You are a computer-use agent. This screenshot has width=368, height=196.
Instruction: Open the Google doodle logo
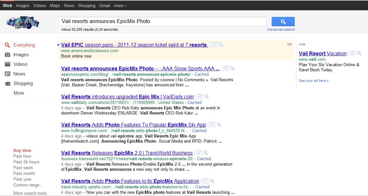23,22
